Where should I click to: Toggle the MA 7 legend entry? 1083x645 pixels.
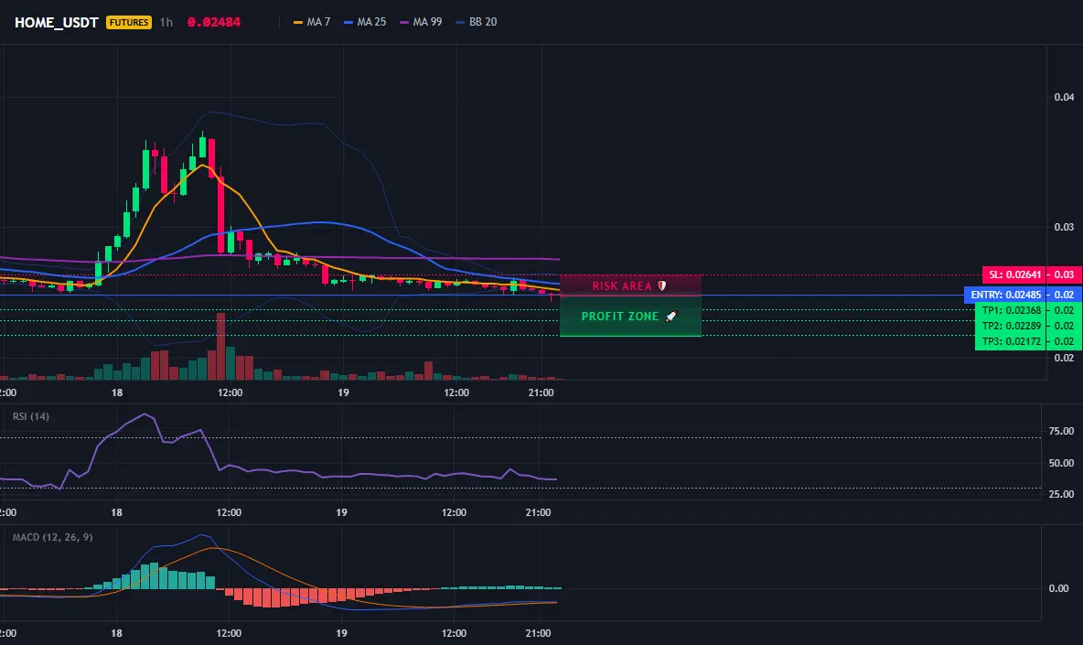click(x=312, y=22)
